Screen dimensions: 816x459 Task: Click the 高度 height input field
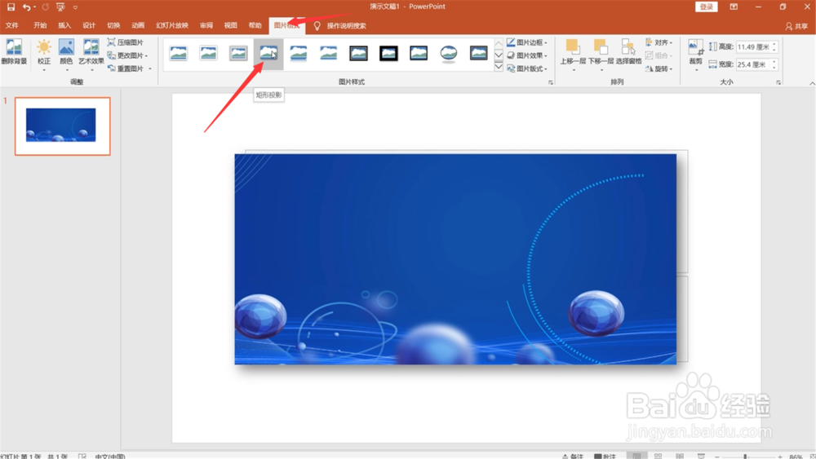click(x=753, y=46)
